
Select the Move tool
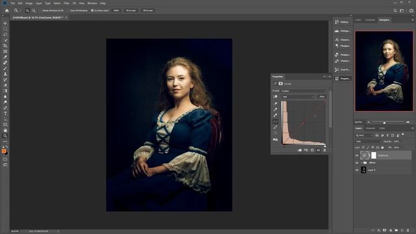(x=5, y=23)
